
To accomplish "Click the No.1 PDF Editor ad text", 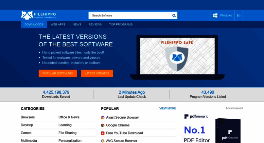I will pos(197,135).
